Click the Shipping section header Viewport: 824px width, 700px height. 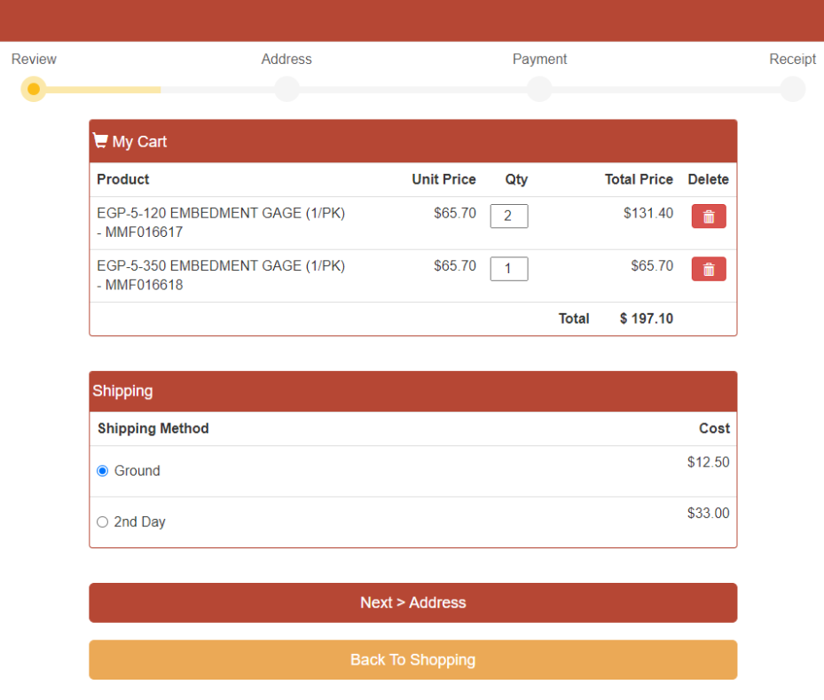pos(413,391)
